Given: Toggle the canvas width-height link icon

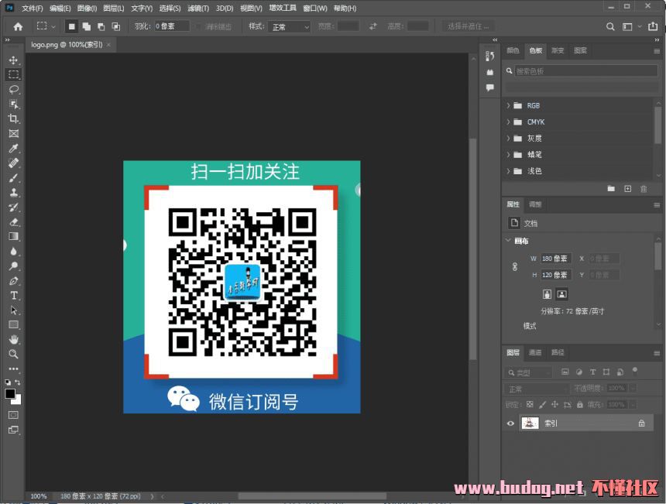Looking at the screenshot, I should point(515,266).
